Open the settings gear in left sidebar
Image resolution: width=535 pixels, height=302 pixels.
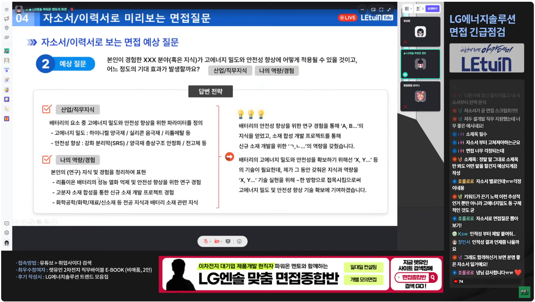[7, 233]
